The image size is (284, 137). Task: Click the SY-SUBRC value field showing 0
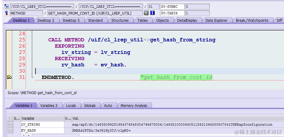coord(197,7)
